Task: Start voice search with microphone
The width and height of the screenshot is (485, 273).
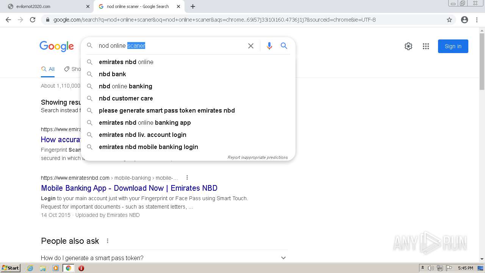Action: [x=269, y=46]
